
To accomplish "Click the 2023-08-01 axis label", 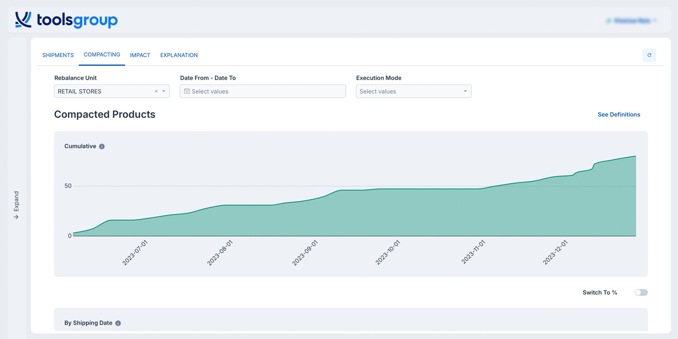I will pyautogui.click(x=220, y=253).
